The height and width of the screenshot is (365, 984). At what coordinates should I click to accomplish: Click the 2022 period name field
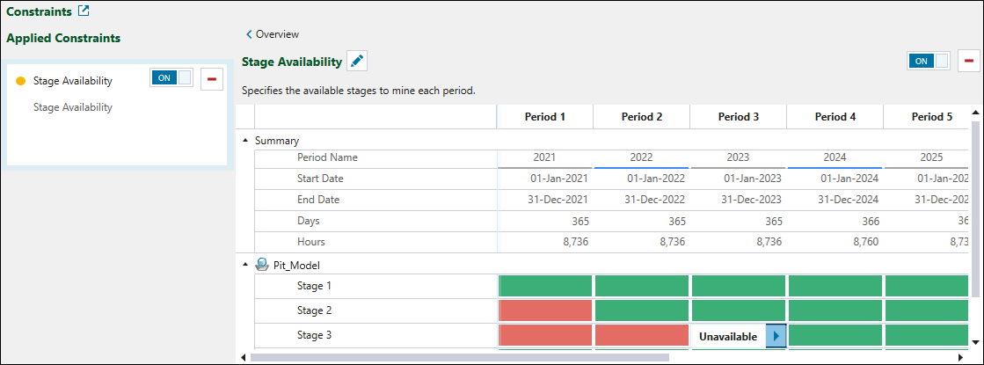click(641, 157)
